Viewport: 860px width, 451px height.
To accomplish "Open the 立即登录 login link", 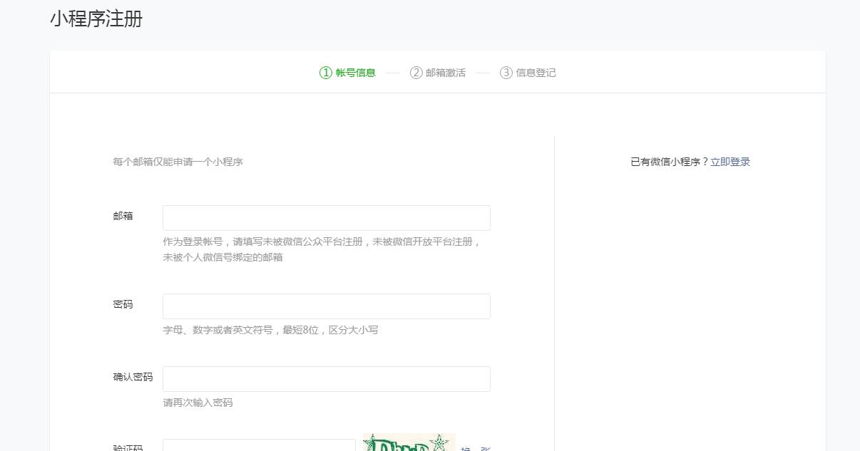I will 730,162.
